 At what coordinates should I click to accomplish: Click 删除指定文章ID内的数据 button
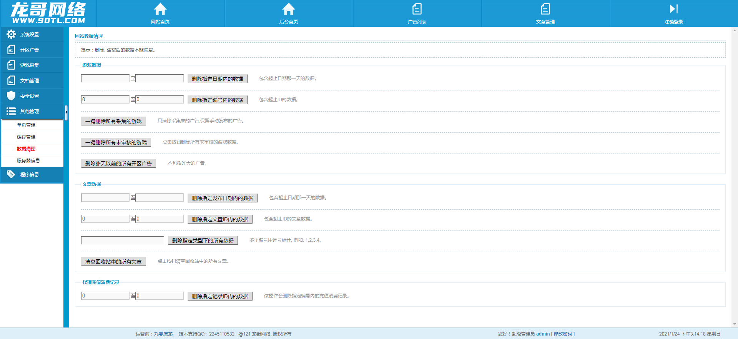(220, 219)
